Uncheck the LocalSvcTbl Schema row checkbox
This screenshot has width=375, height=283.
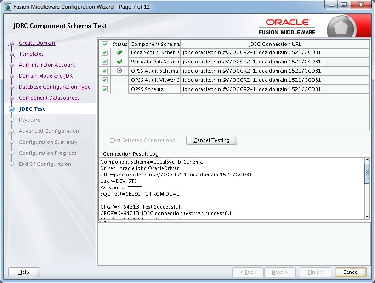click(105, 52)
